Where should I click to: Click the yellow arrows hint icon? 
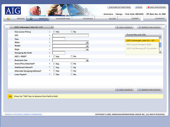click(x=10, y=96)
